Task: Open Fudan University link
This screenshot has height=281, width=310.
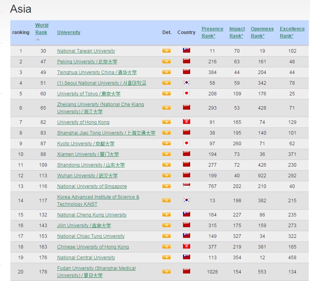Action: pos(96,272)
